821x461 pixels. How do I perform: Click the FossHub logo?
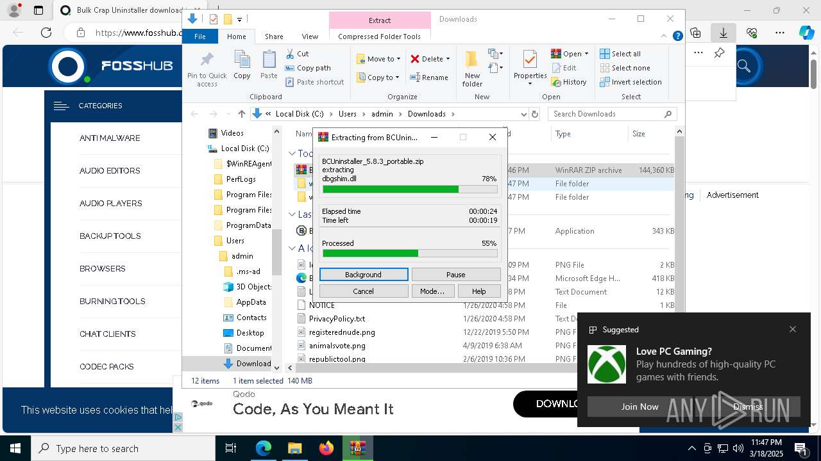[x=111, y=66]
